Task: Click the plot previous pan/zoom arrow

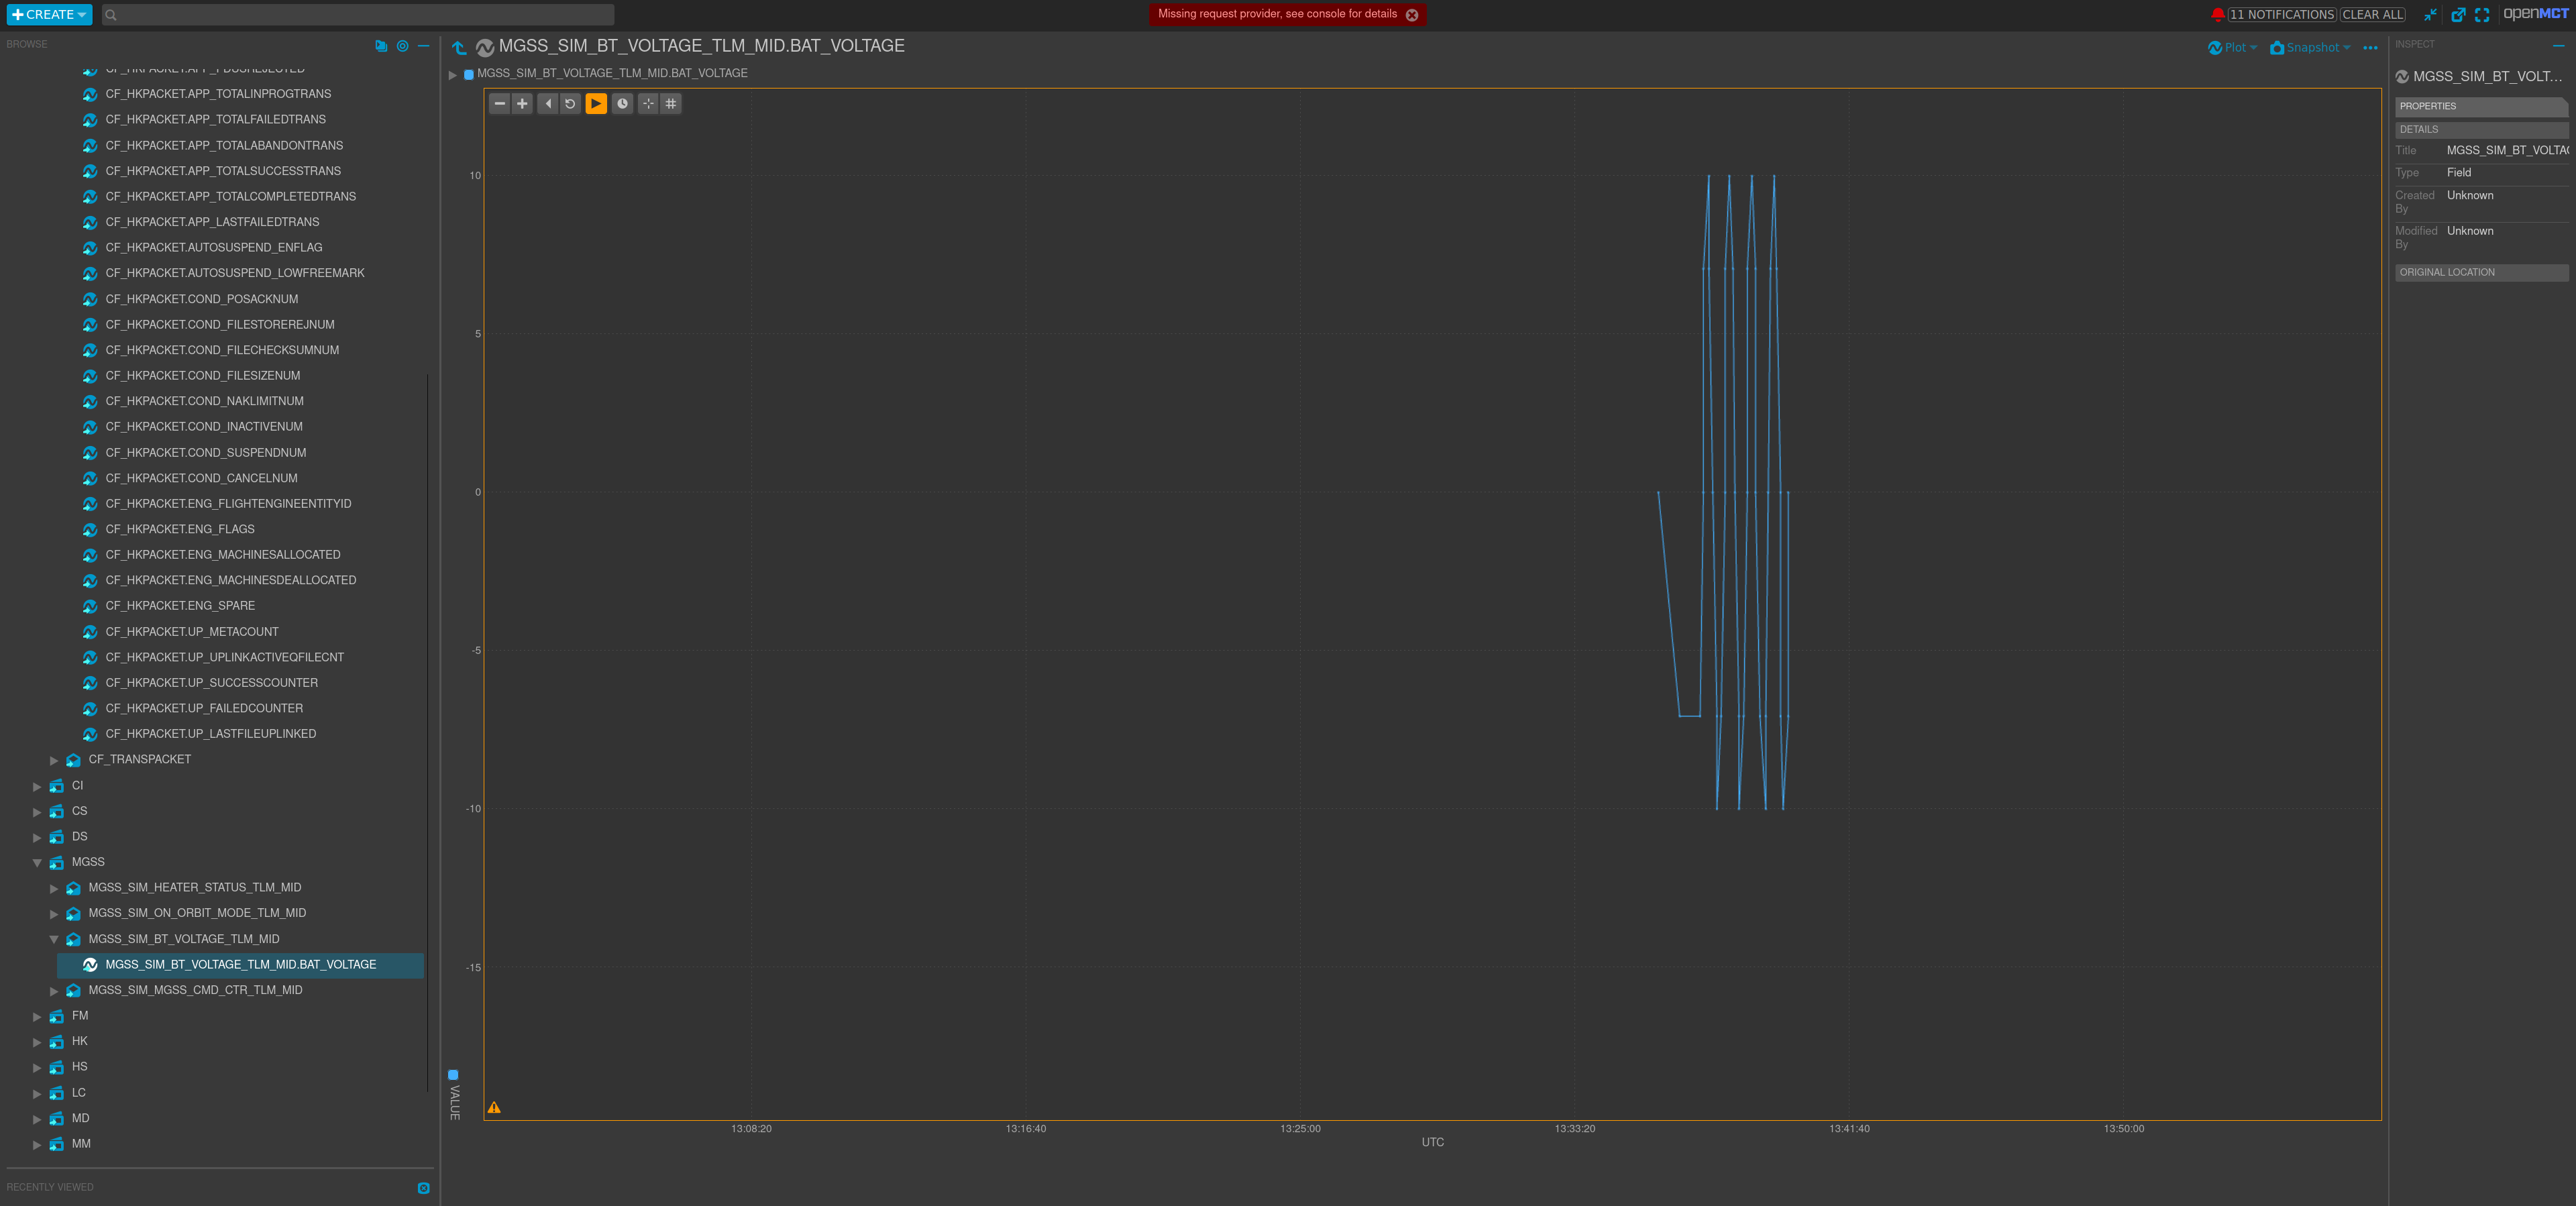Action: 548,104
